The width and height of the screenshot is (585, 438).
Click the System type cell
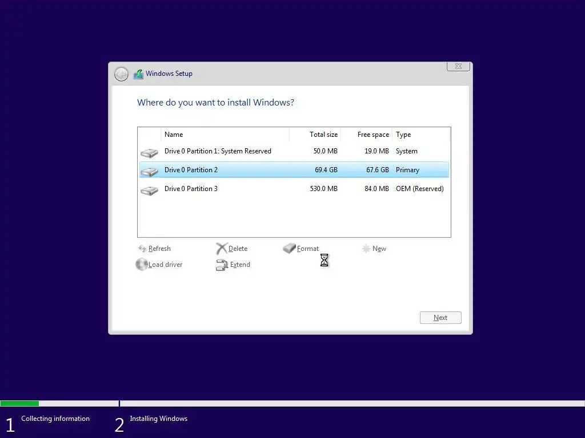click(407, 151)
